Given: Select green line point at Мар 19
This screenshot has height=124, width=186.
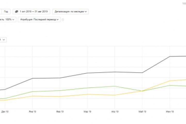Looking at the screenshot, I should (87, 88).
